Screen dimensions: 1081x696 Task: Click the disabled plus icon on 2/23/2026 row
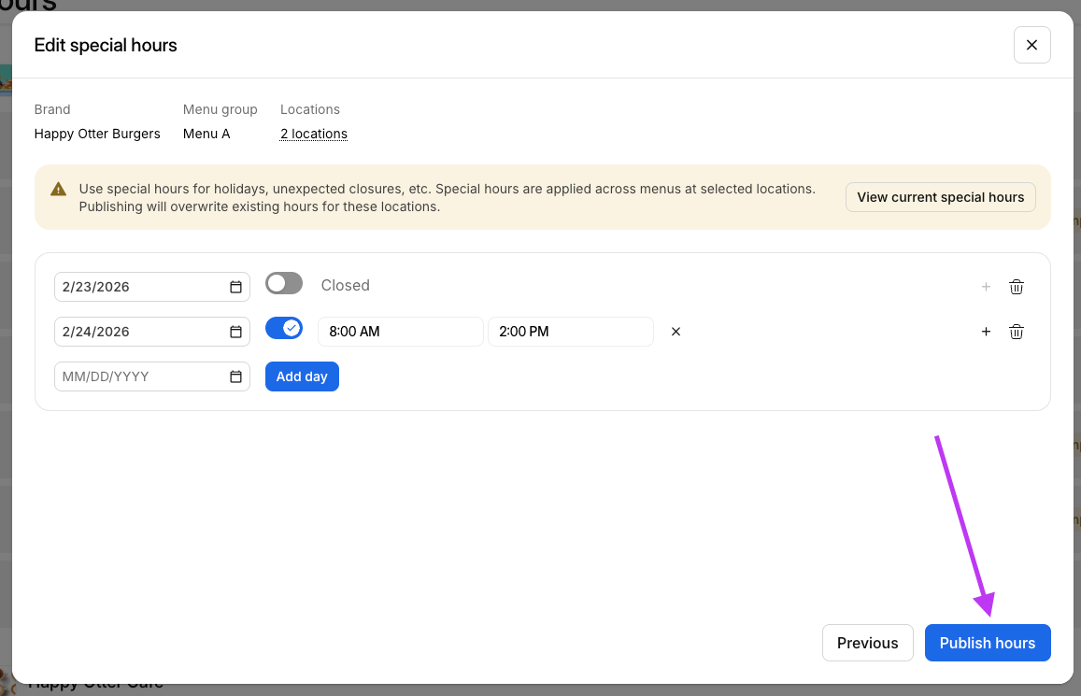986,287
